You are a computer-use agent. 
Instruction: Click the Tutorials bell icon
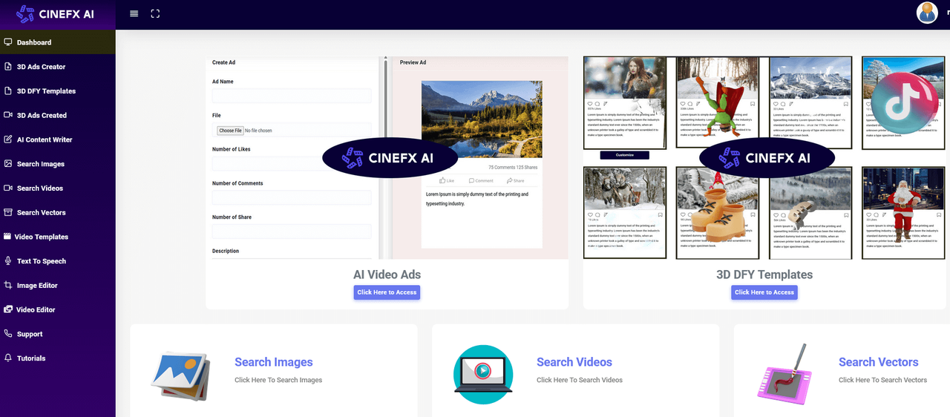coord(8,358)
